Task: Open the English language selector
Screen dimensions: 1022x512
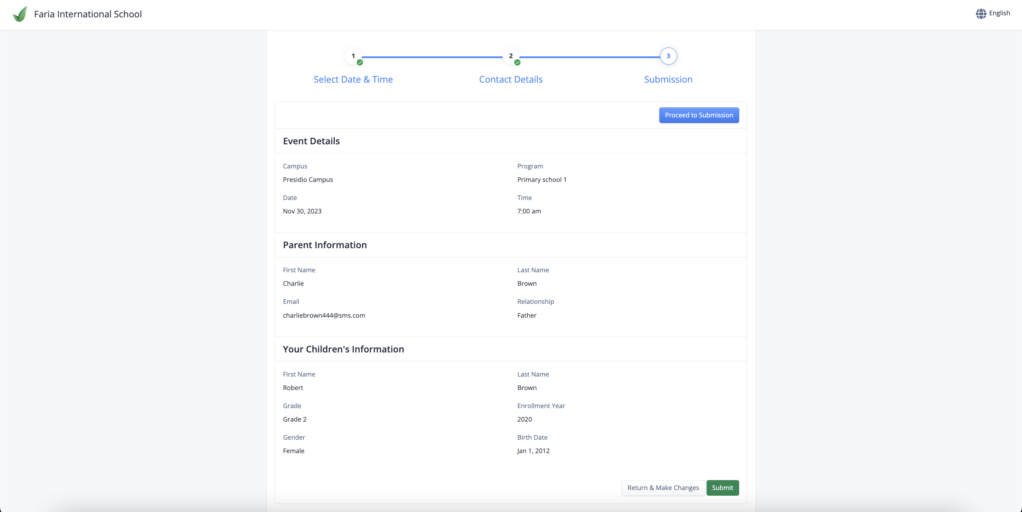Action: [x=993, y=13]
